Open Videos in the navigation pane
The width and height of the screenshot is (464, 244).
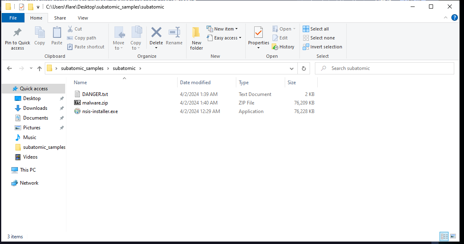pos(30,157)
